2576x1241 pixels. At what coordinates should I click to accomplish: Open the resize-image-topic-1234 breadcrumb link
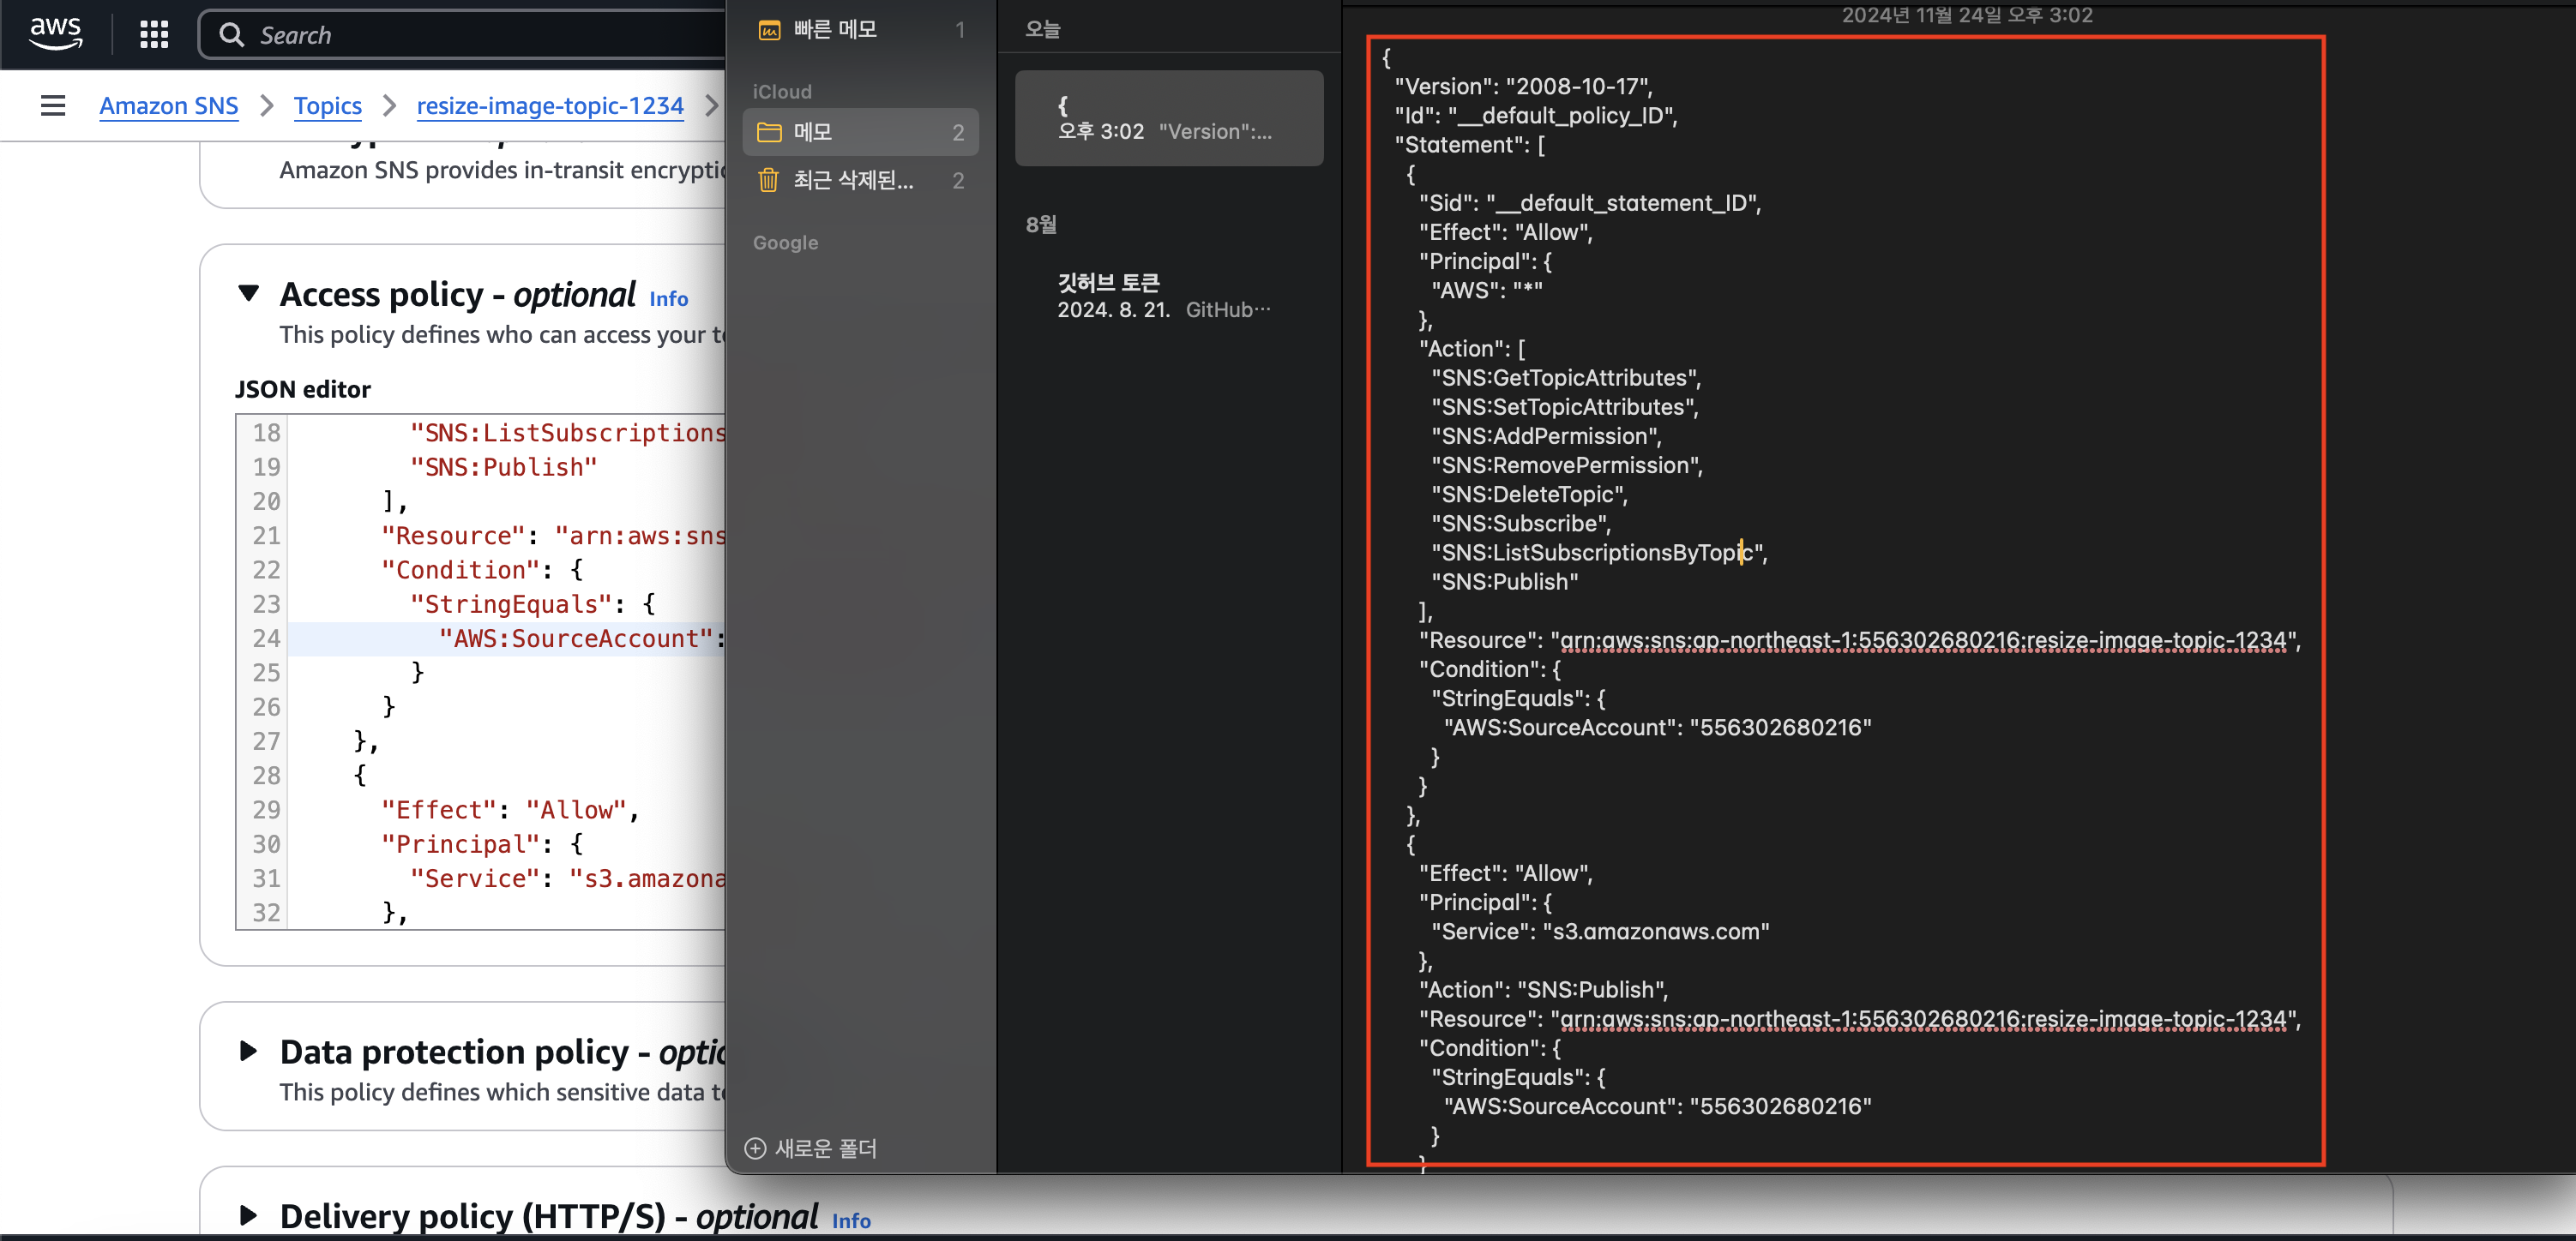550,105
